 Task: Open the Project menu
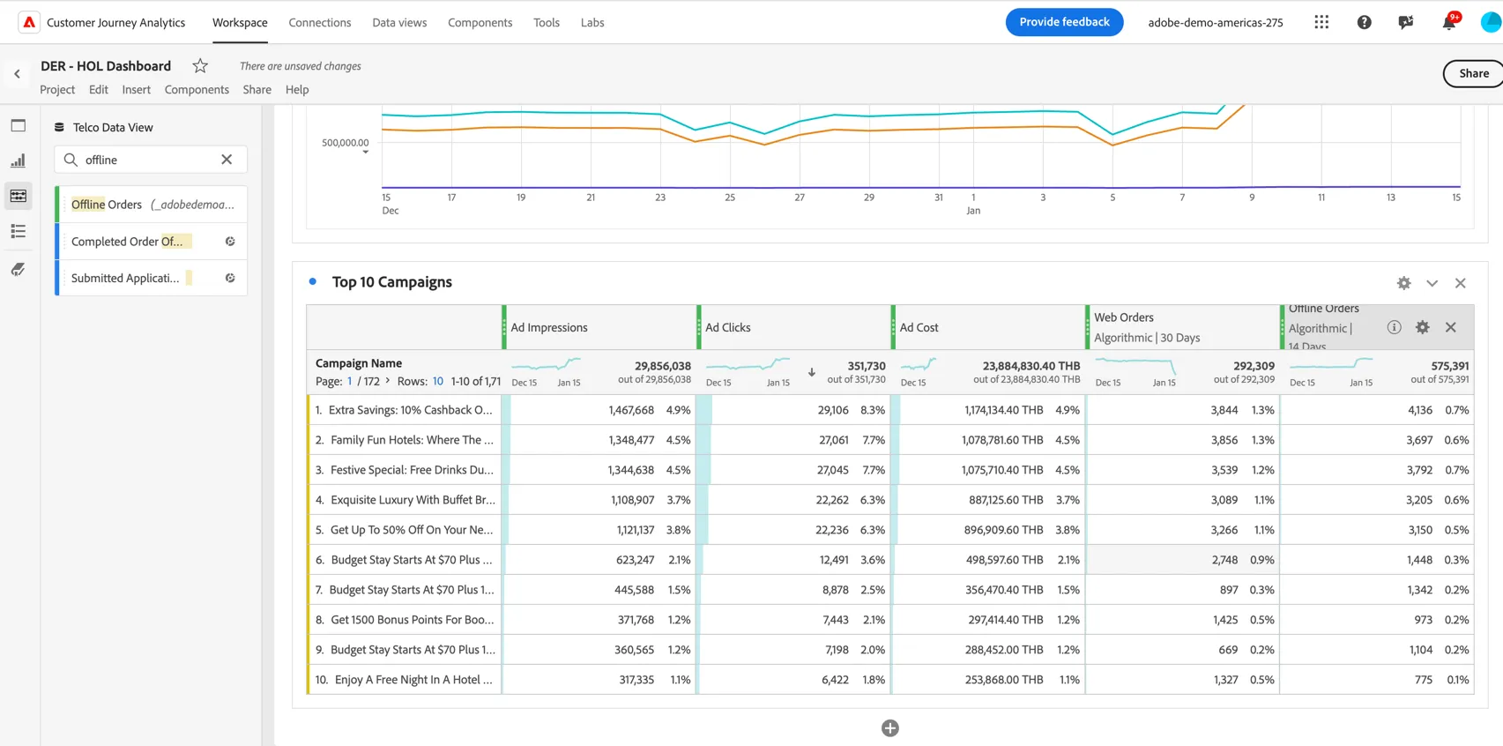coord(57,90)
